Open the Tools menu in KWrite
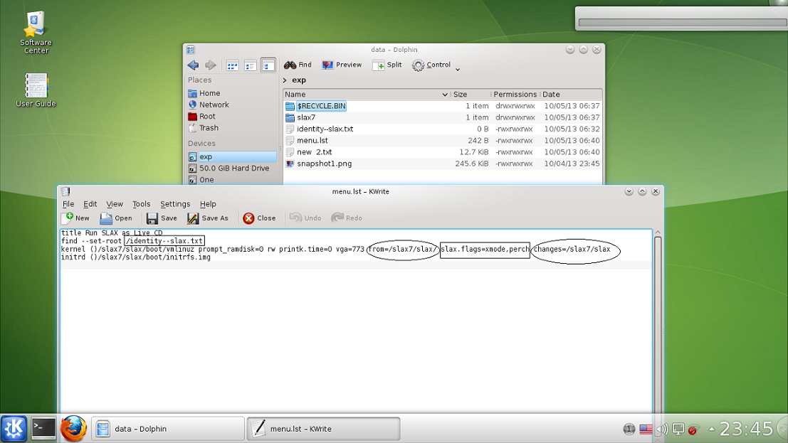 tap(141, 204)
